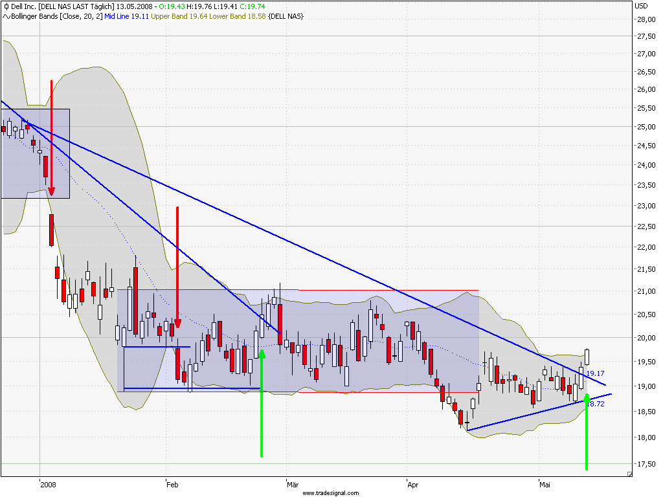Viewport: 663px width, 497px height.
Task: Click the 21,00 price axis label
Action: [646, 291]
